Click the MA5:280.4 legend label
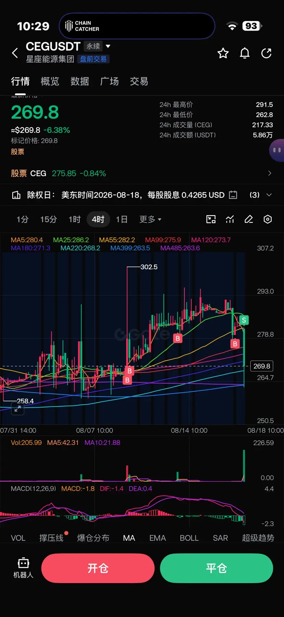The width and height of the screenshot is (284, 617). [x=27, y=240]
